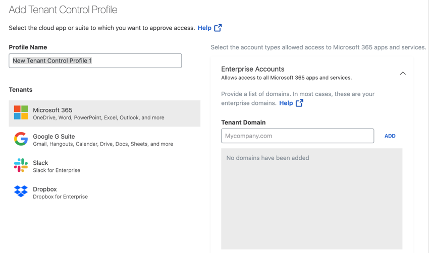Click the Dropbox logo icon
This screenshot has height=253, width=429.
click(21, 191)
